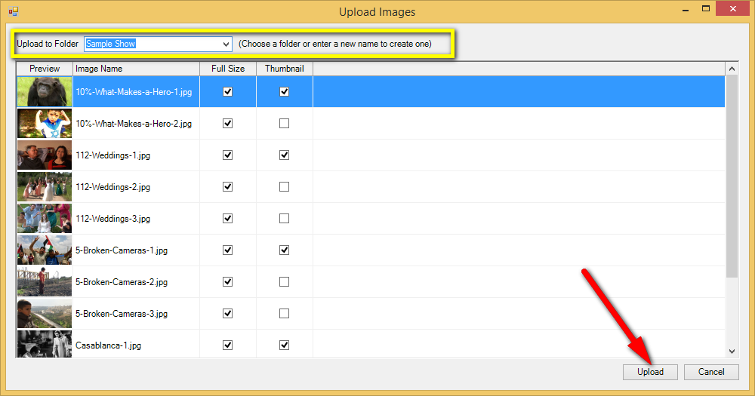Select file name 5-Broken-Cameras-1.jpg

[x=122, y=250]
